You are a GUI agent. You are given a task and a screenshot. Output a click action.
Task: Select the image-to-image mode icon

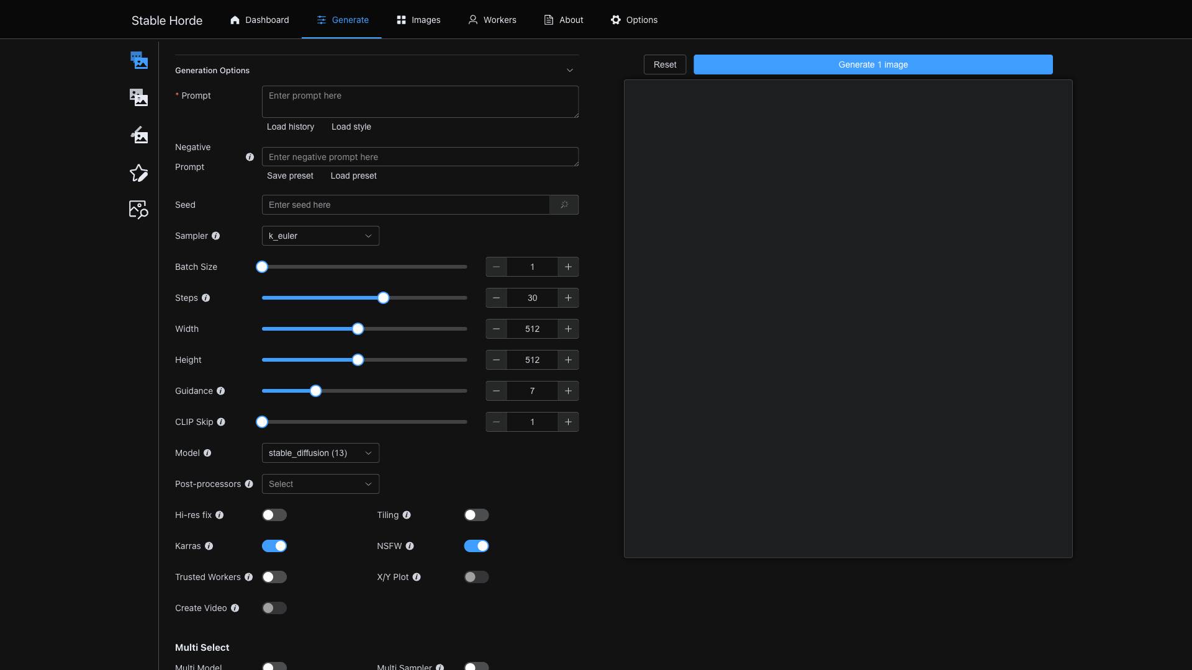139,97
